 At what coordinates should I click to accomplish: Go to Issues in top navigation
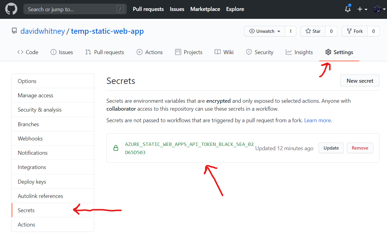[177, 9]
